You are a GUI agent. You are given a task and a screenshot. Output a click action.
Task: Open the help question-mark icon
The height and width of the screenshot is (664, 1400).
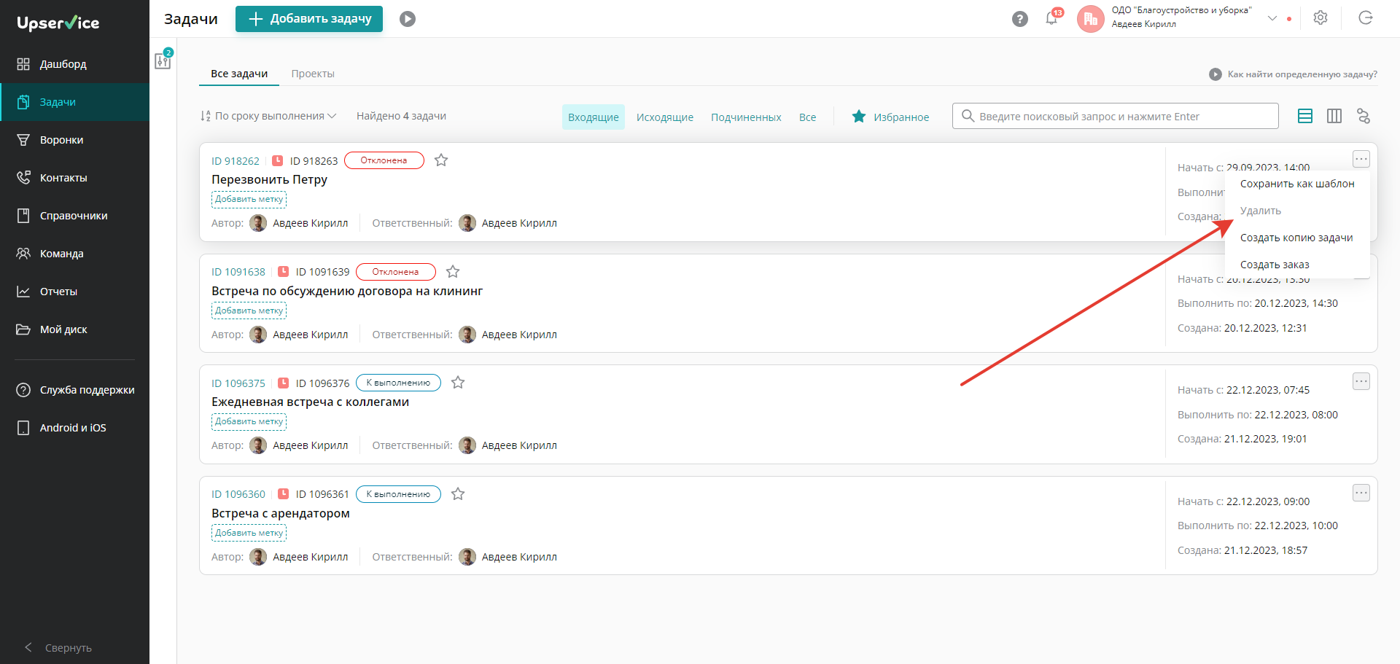(x=1020, y=19)
